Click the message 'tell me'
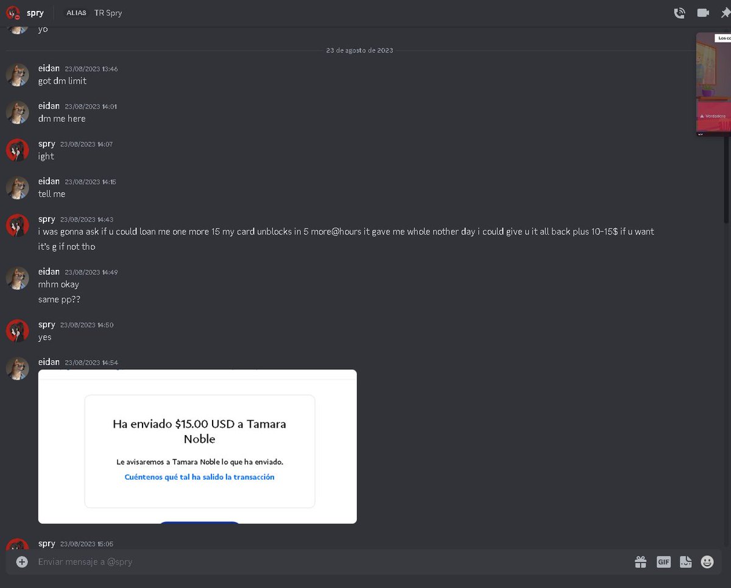Image resolution: width=731 pixels, height=588 pixels. tap(51, 194)
